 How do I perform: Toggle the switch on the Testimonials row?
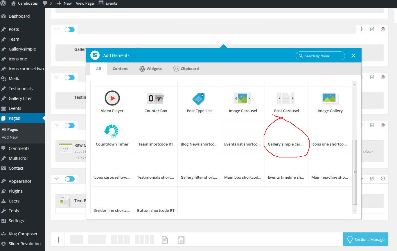coord(70,78)
